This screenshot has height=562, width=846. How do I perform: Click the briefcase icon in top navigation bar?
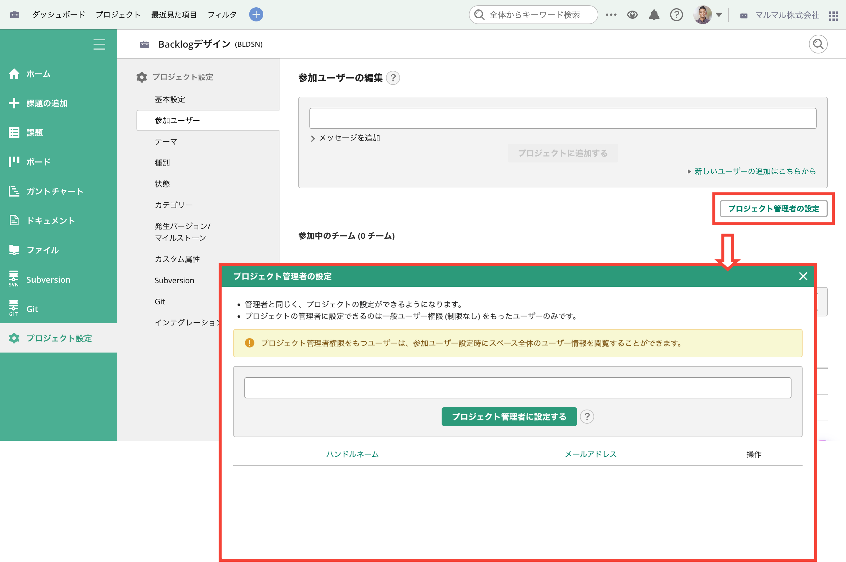[x=15, y=15]
